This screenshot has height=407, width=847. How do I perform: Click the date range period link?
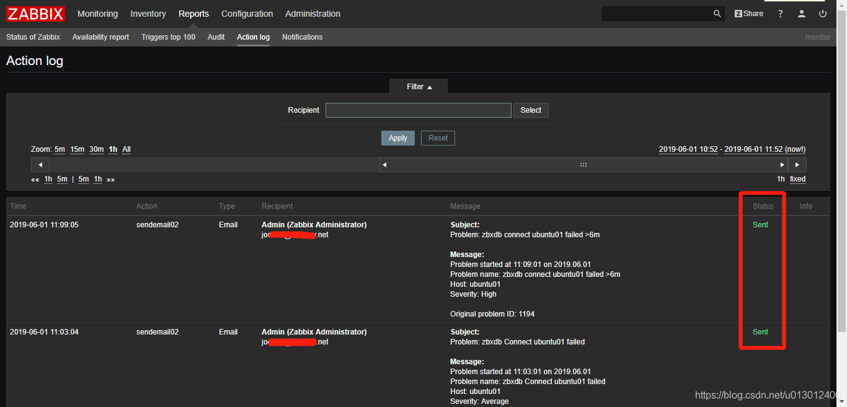pos(732,149)
